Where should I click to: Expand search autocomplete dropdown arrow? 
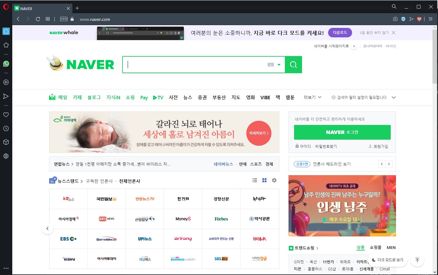[279, 65]
